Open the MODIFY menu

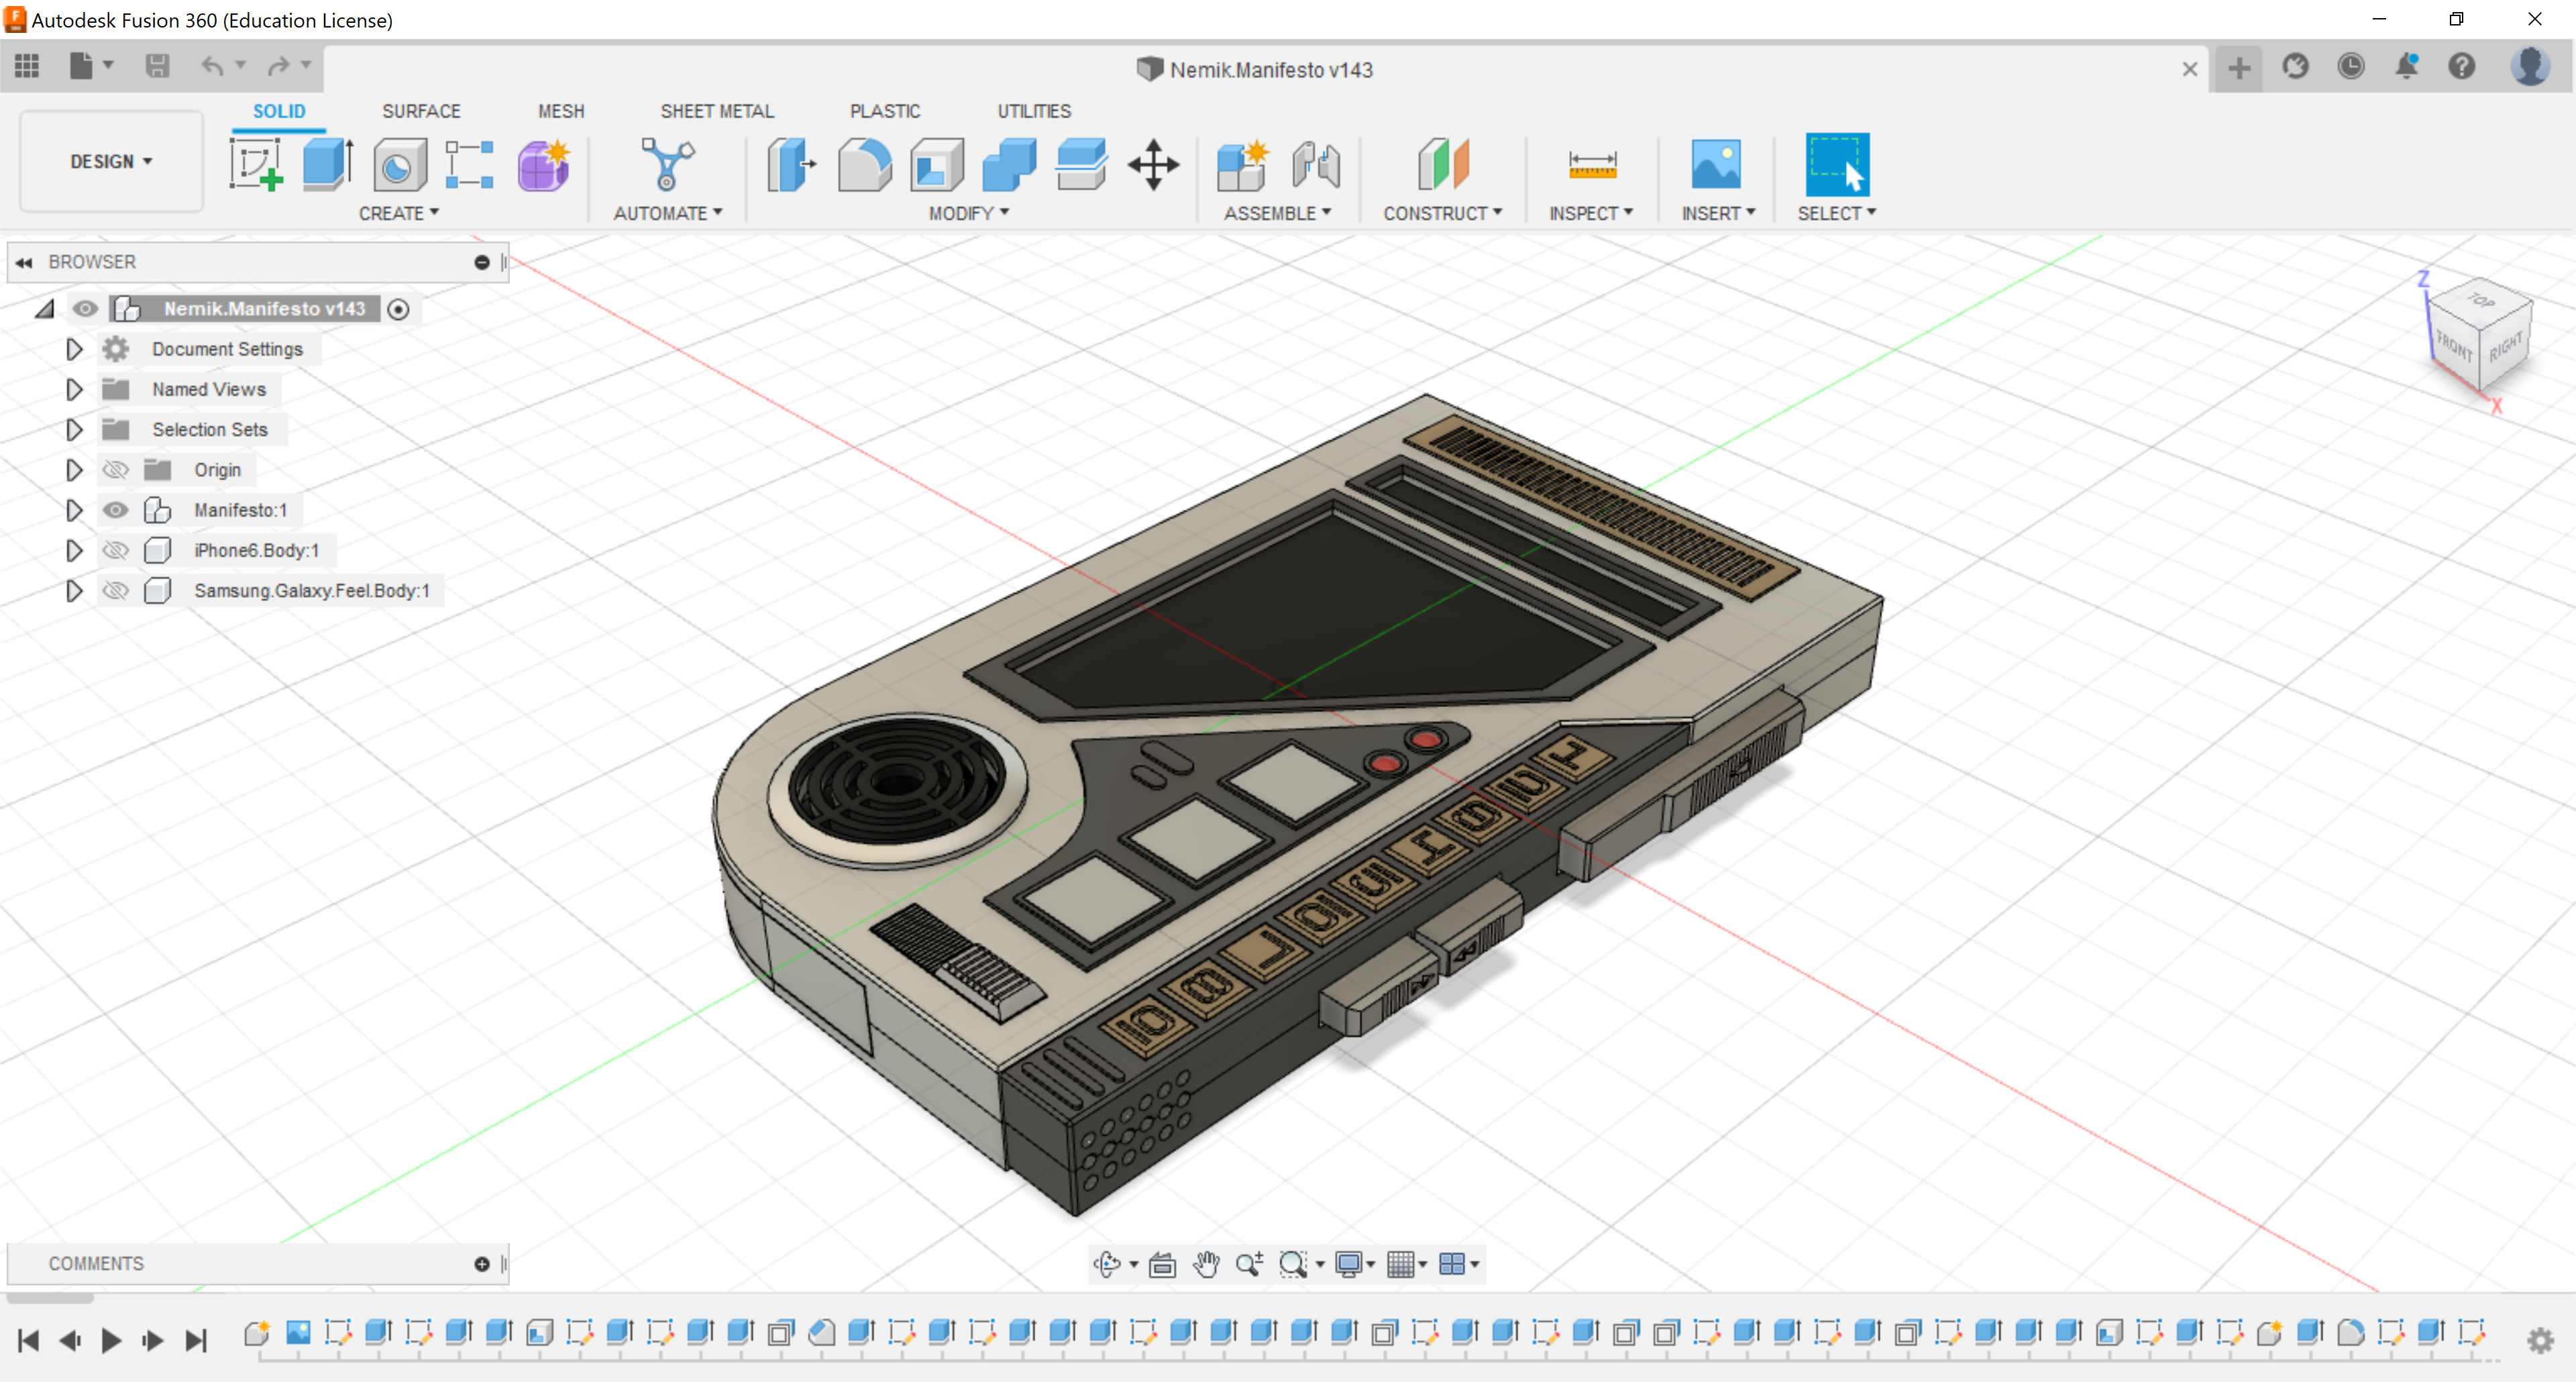(x=969, y=213)
